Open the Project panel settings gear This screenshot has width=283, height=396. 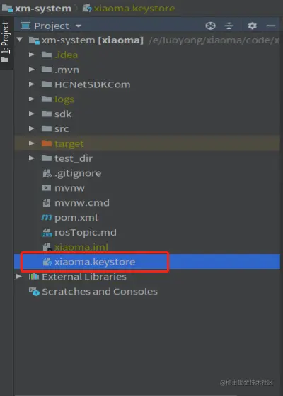click(x=252, y=26)
